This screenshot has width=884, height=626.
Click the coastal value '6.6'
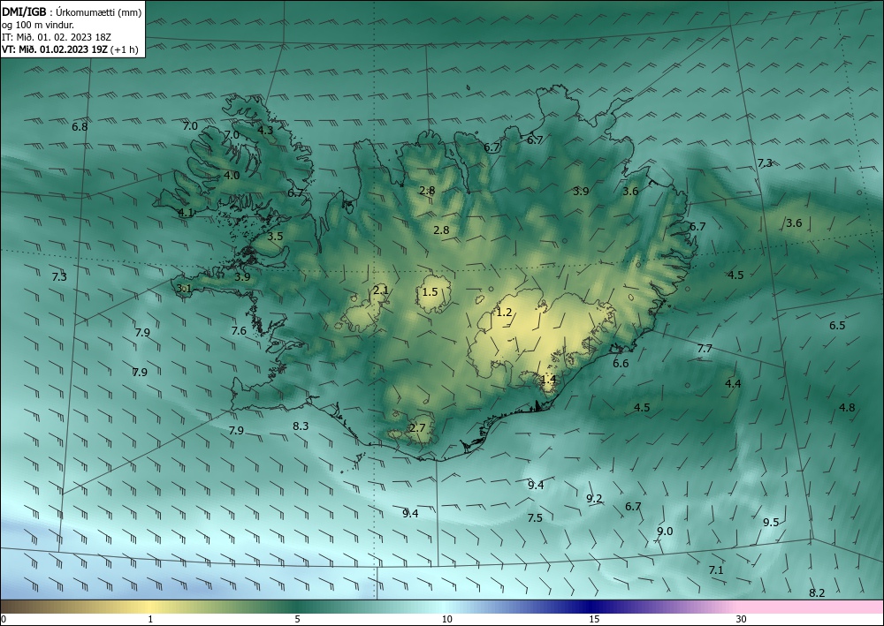[621, 363]
